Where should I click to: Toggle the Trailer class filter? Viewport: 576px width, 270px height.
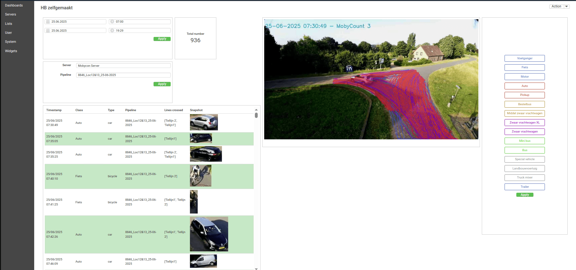(x=525, y=187)
